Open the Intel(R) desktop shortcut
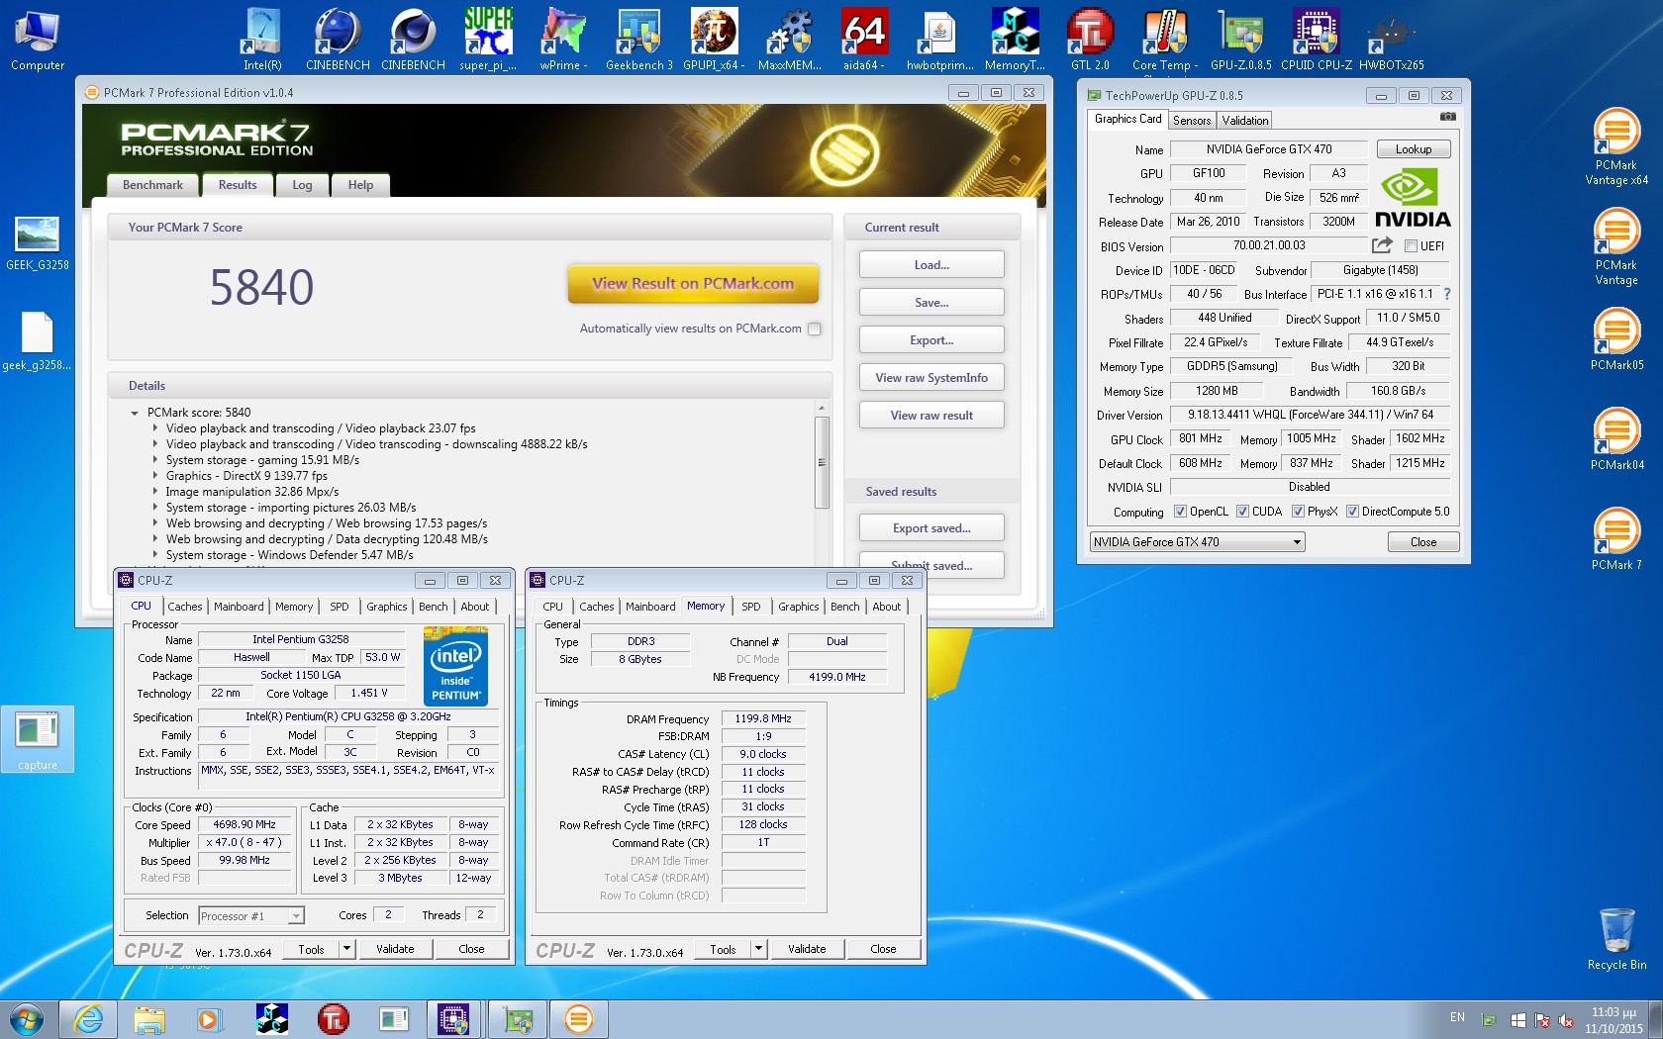 click(262, 40)
